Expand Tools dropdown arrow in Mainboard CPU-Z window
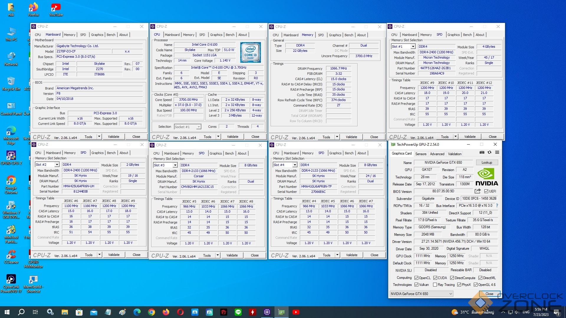566x318 pixels. [99, 137]
